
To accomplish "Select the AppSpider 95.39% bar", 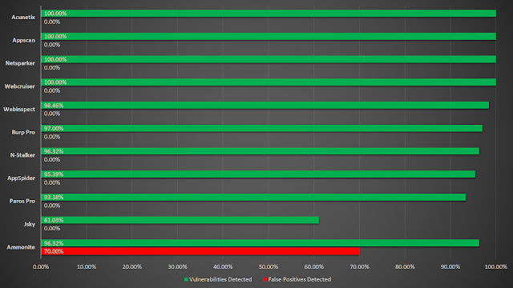I will point(258,174).
